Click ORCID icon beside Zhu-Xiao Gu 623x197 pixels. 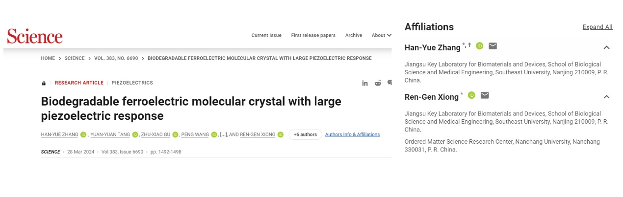pos(175,134)
